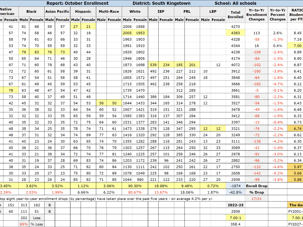
Task: Click highlighted Multi-Race male value 58
Action: [101, 103]
